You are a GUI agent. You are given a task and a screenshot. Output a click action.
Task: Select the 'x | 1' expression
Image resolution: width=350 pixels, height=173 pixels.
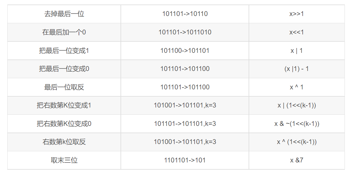(x=297, y=51)
